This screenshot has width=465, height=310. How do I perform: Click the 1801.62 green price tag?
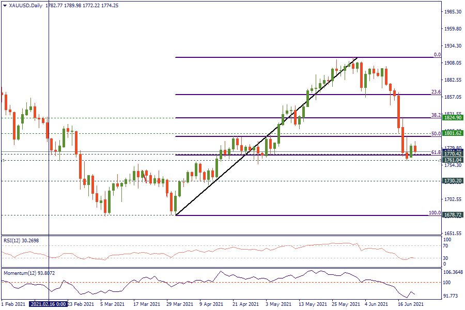(x=452, y=133)
